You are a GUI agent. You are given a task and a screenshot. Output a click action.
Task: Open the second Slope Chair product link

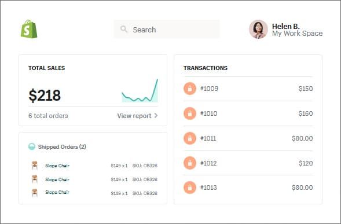point(57,179)
